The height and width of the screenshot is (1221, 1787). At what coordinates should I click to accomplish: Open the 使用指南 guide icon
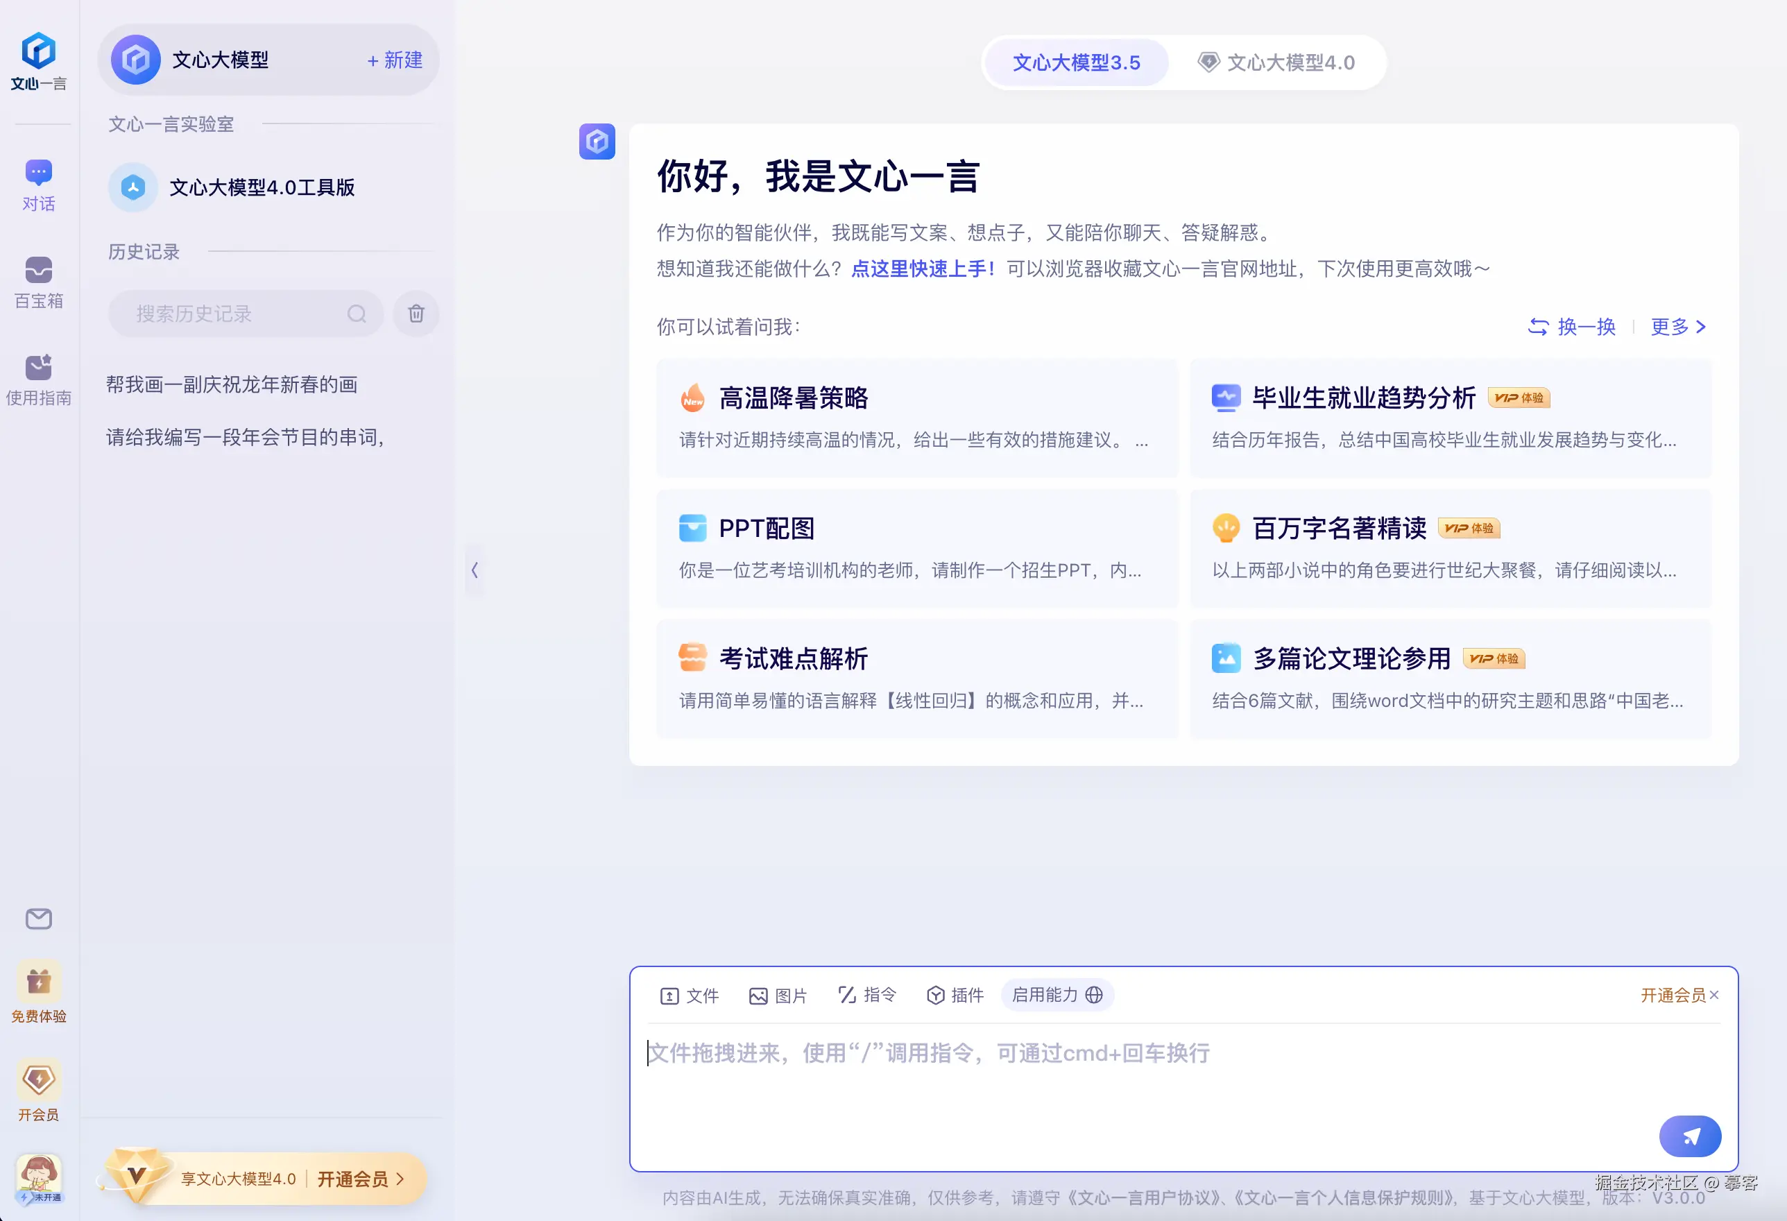click(38, 368)
